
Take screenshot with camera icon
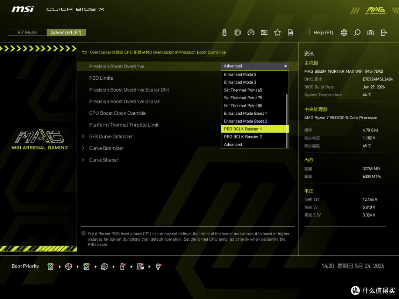point(370,32)
